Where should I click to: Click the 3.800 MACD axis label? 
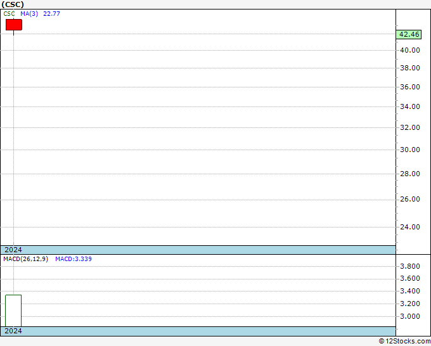pyautogui.click(x=410, y=266)
